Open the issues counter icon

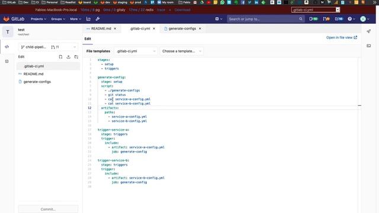313,19
